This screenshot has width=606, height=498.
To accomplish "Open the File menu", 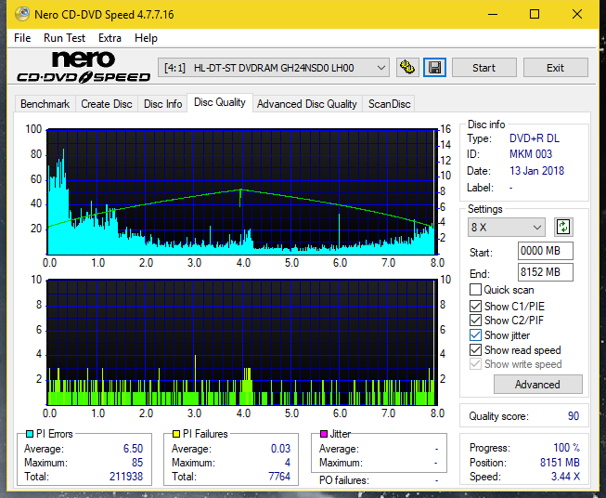I will 22,38.
